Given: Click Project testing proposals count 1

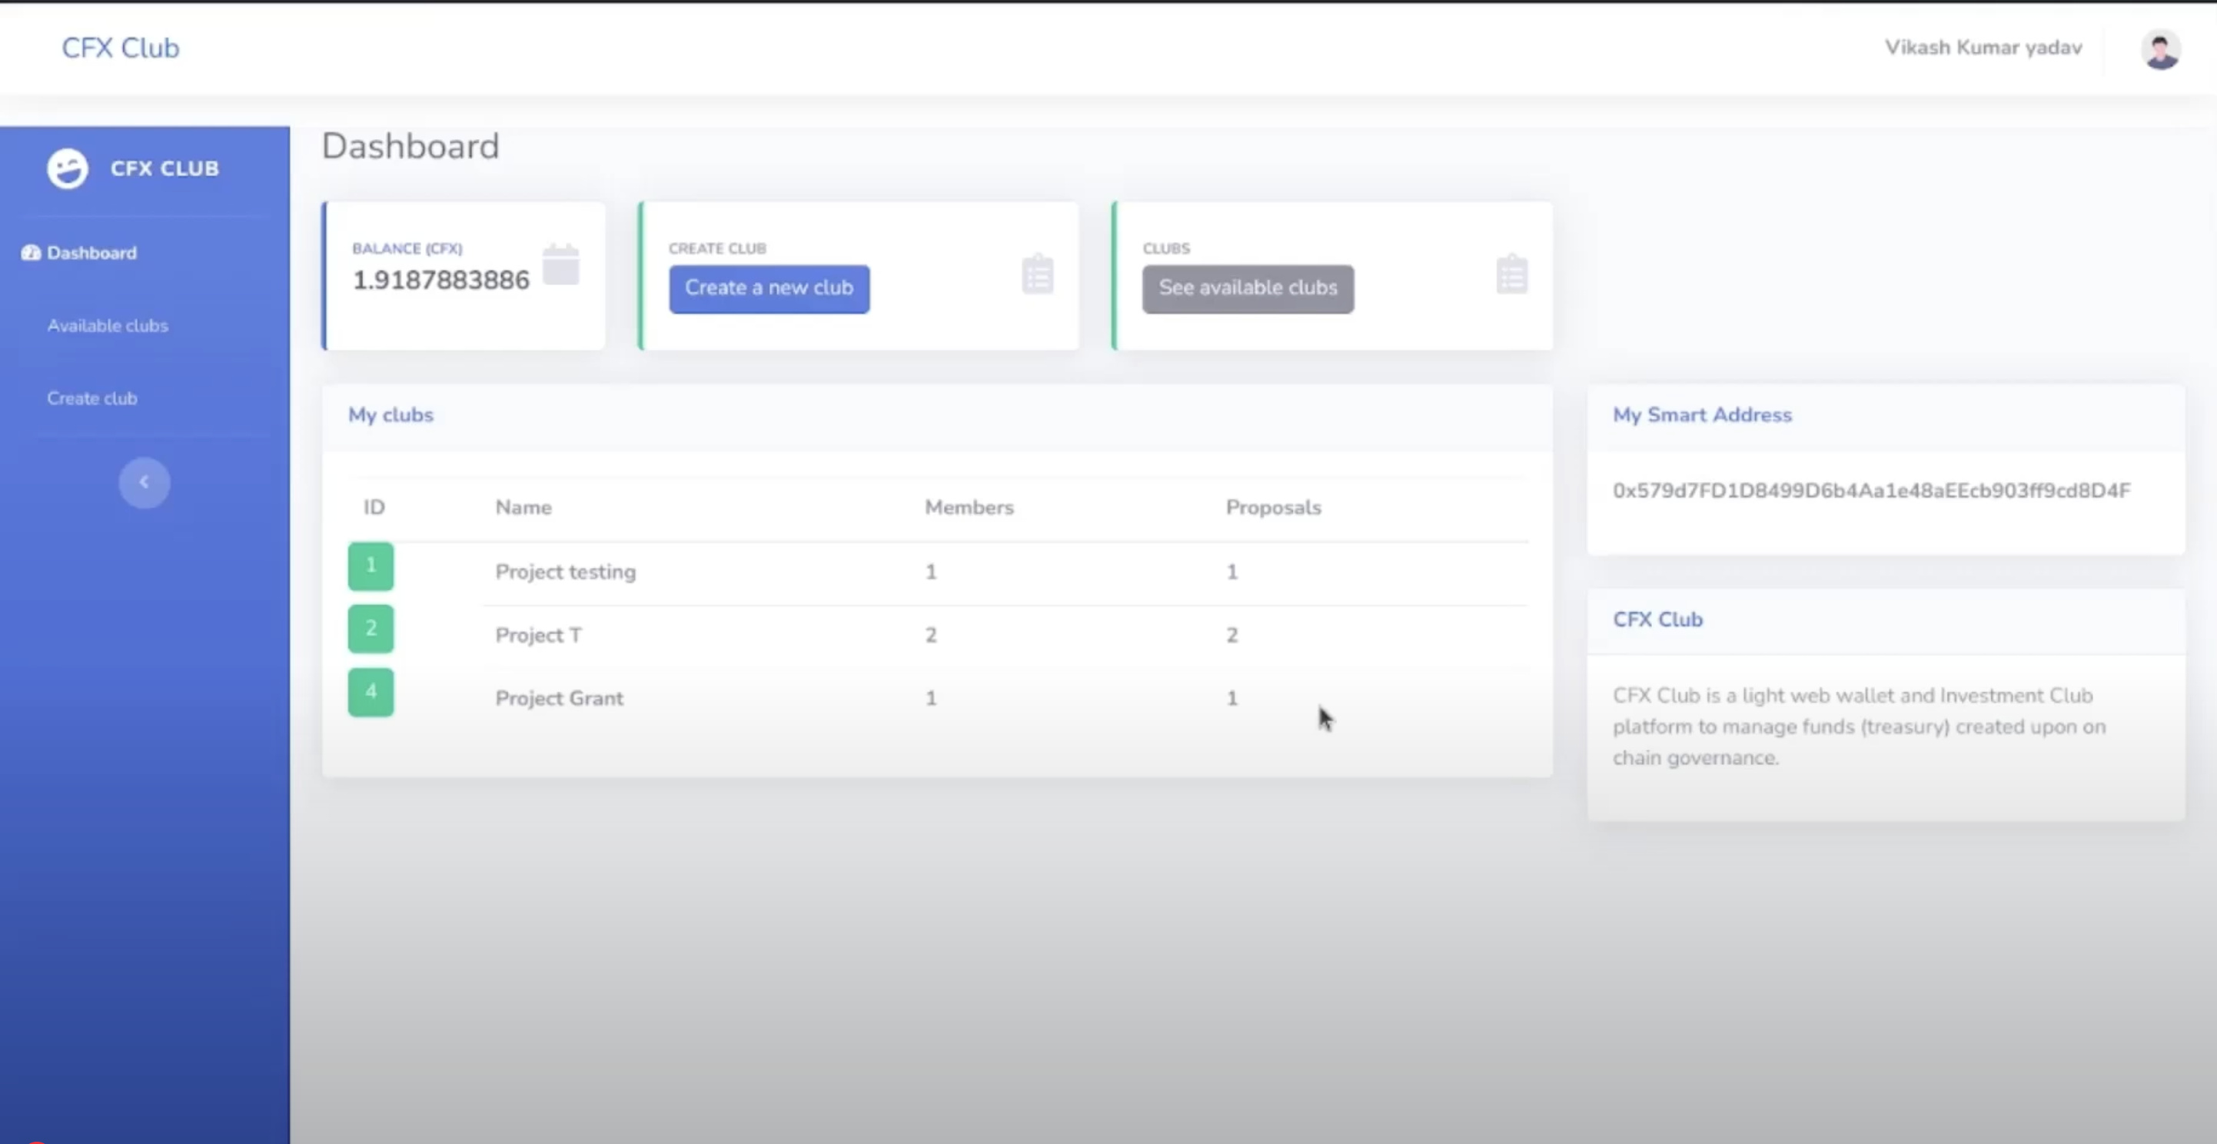Looking at the screenshot, I should (1232, 573).
